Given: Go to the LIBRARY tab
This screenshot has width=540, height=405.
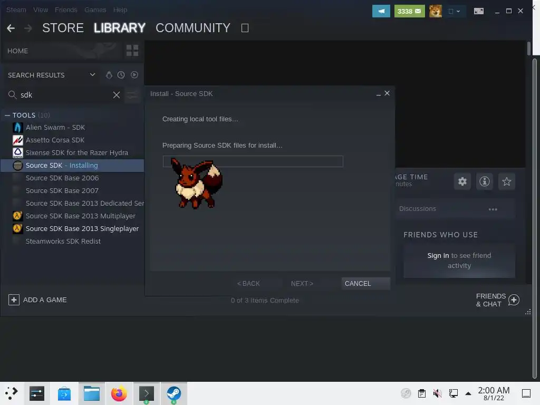Looking at the screenshot, I should (120, 28).
